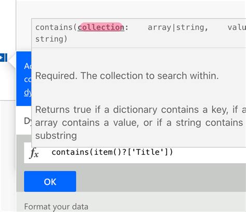
Task: Click the 'Required. The collection to search within.' text
Action: 127,76
